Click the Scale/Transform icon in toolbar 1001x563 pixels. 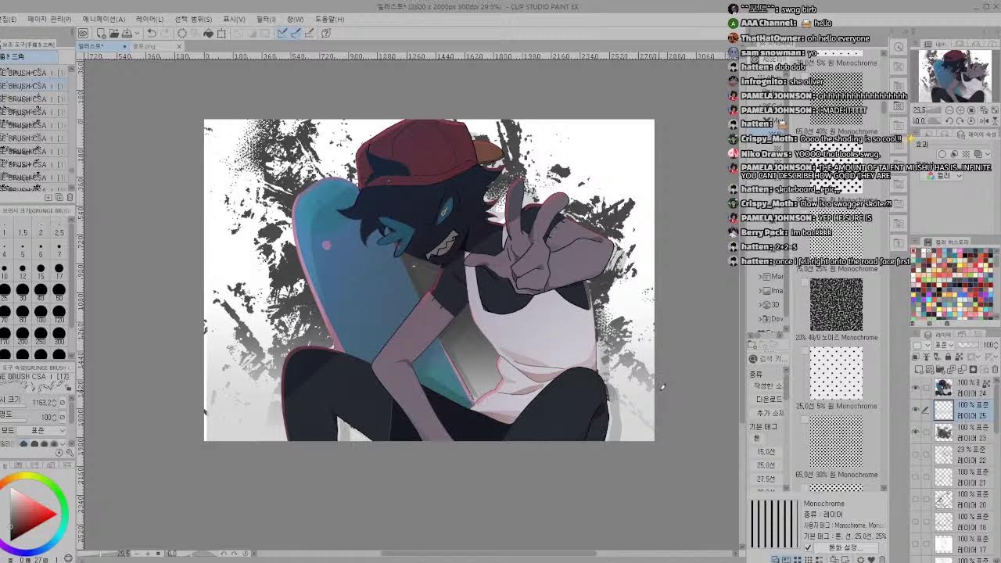click(221, 34)
